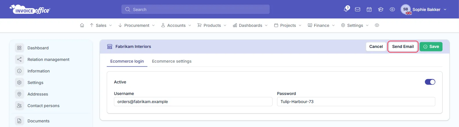This screenshot has width=459, height=127.
Task: Expand the Projects menu
Action: point(288,25)
